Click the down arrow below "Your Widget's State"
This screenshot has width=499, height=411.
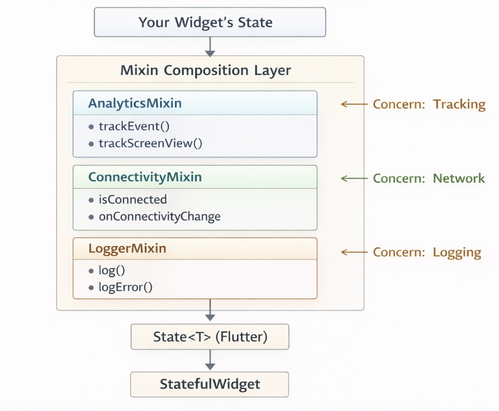(x=210, y=46)
